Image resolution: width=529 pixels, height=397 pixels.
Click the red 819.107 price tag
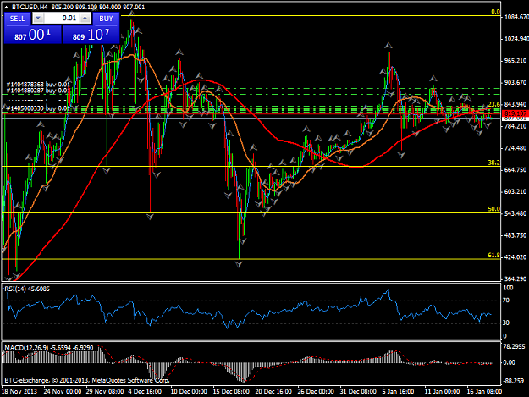tap(515, 113)
